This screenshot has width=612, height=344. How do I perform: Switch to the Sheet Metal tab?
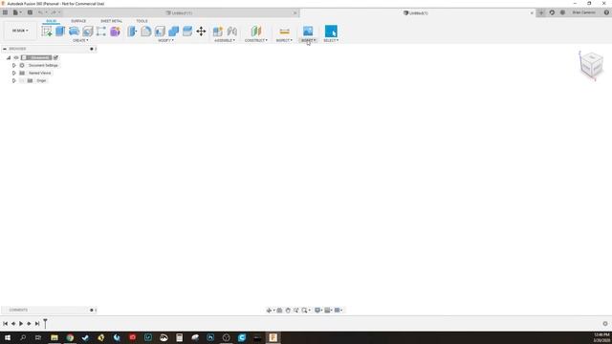click(111, 21)
